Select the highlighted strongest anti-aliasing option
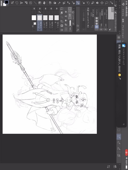The image size is (128, 170). [97, 27]
